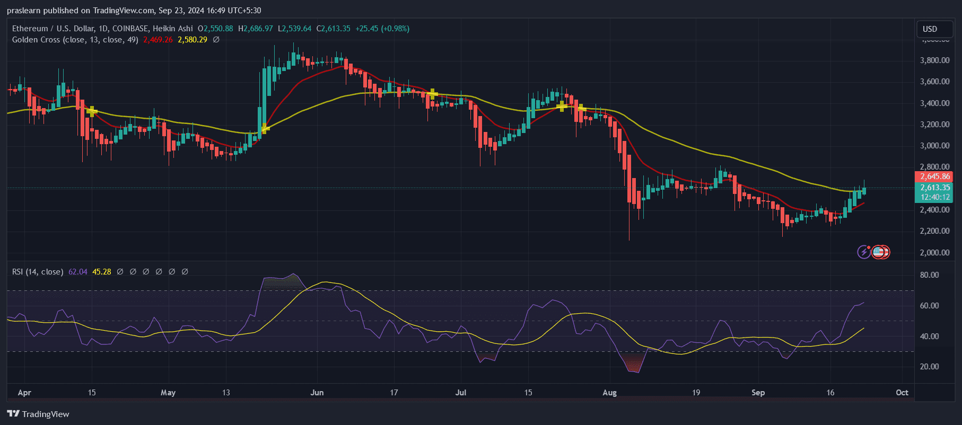Image resolution: width=962 pixels, height=425 pixels.
Task: Click the purple lightning bolt event icon
Action: point(864,252)
